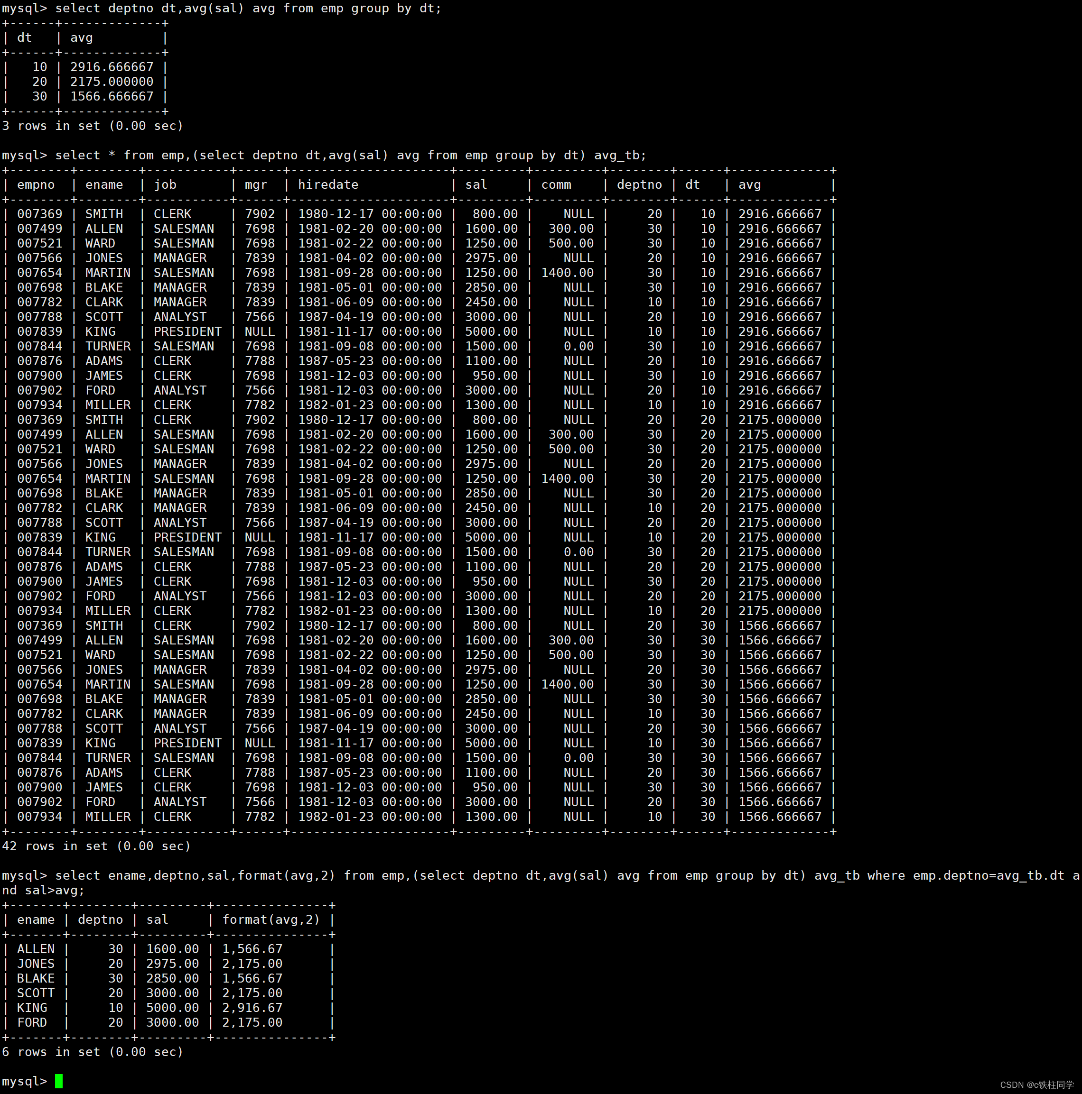
Task: Click the first query line ending 'group by dt;'
Action: point(222,9)
